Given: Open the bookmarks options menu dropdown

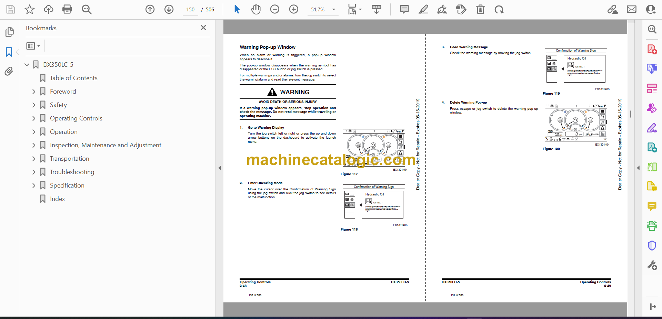Looking at the screenshot, I should [33, 46].
